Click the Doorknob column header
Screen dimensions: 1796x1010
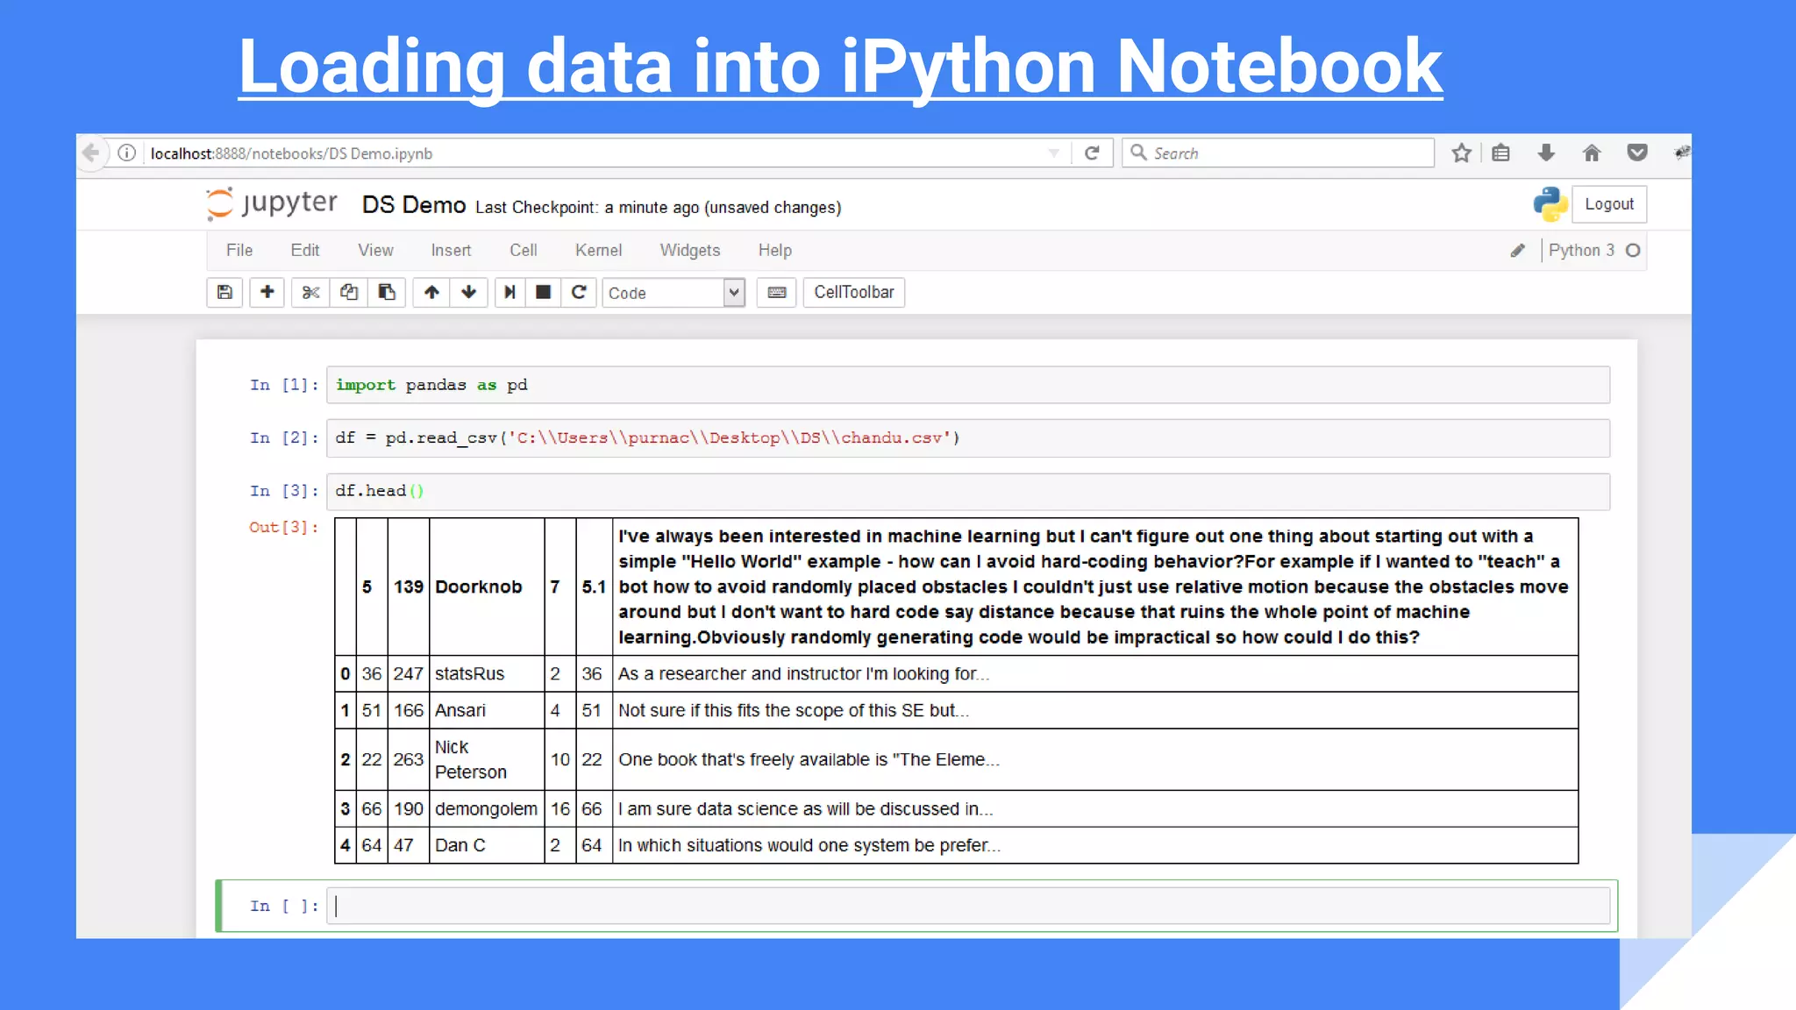click(x=487, y=587)
